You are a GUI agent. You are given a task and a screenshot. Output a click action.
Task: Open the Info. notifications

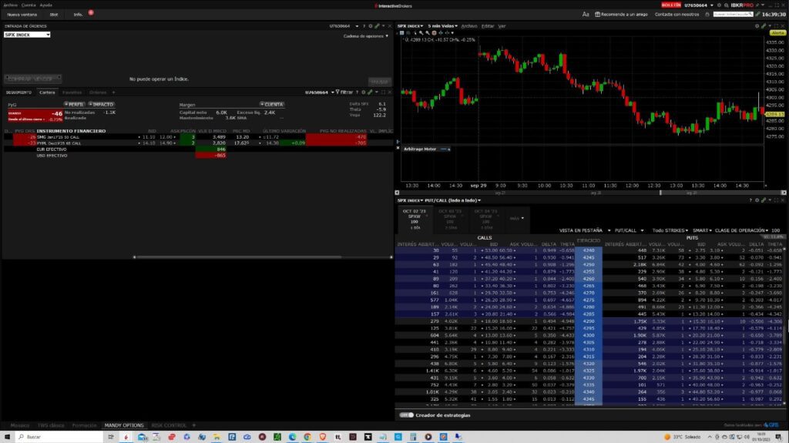click(x=78, y=15)
